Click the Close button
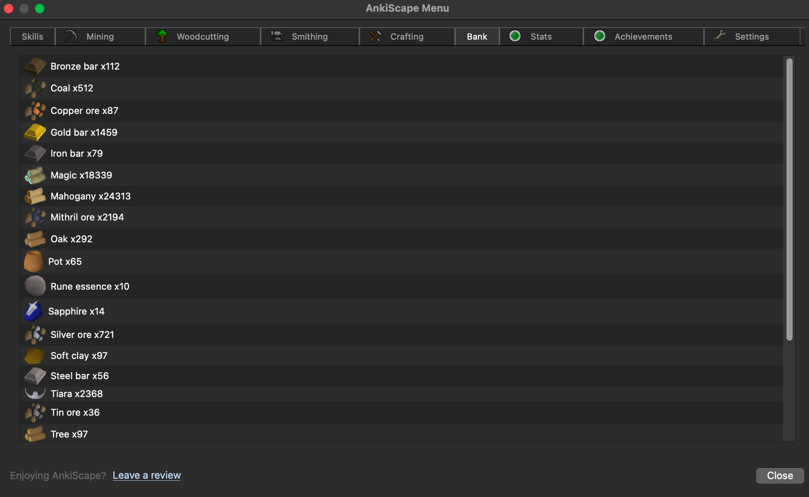This screenshot has width=809, height=497. pos(779,475)
